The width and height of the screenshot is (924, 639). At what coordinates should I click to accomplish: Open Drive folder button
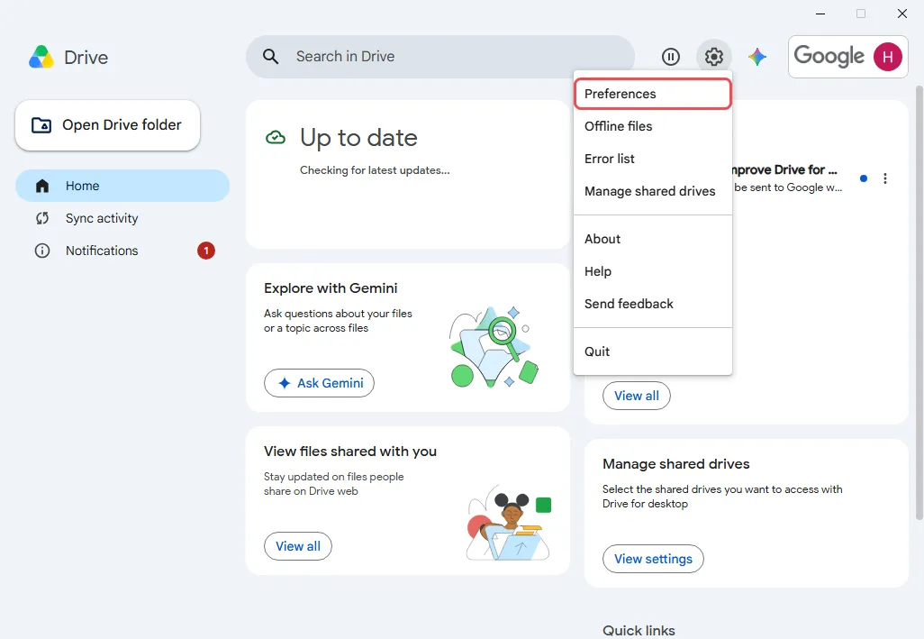(x=107, y=125)
